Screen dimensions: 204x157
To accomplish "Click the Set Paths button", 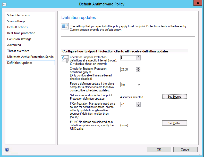I will click(174, 123).
